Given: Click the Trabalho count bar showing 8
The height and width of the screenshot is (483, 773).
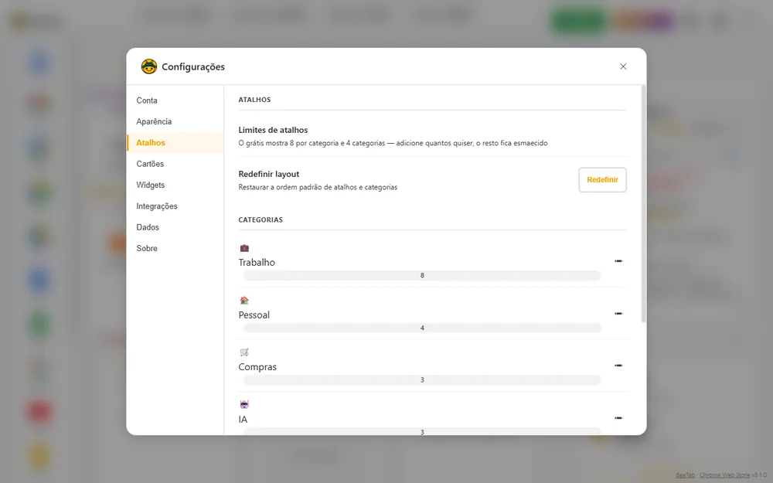Looking at the screenshot, I should (422, 276).
